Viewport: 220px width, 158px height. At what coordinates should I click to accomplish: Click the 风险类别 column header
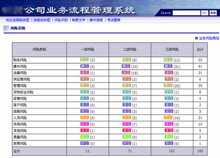coord(39,50)
